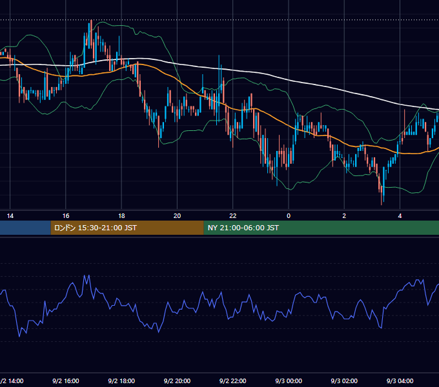Click the '9/3 00:00' date label on oscillator axis
Viewport: 439px width, 387px height.
pos(289,381)
